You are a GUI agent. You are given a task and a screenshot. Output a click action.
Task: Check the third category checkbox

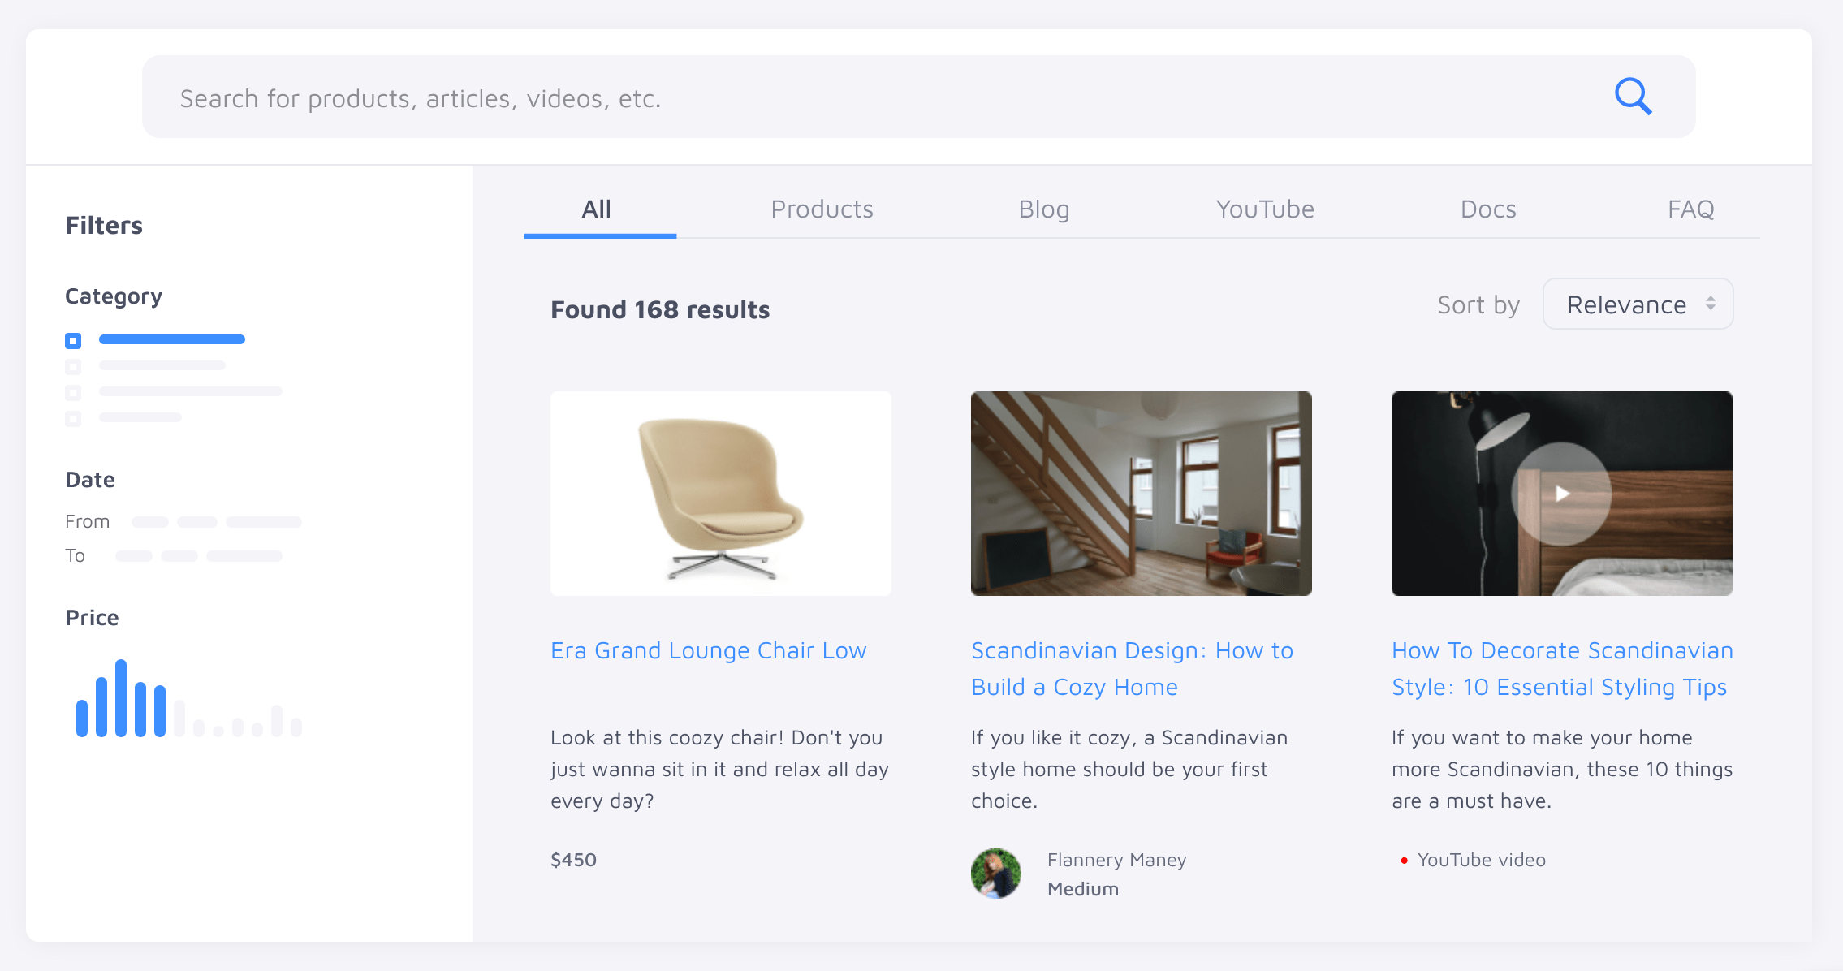click(73, 392)
